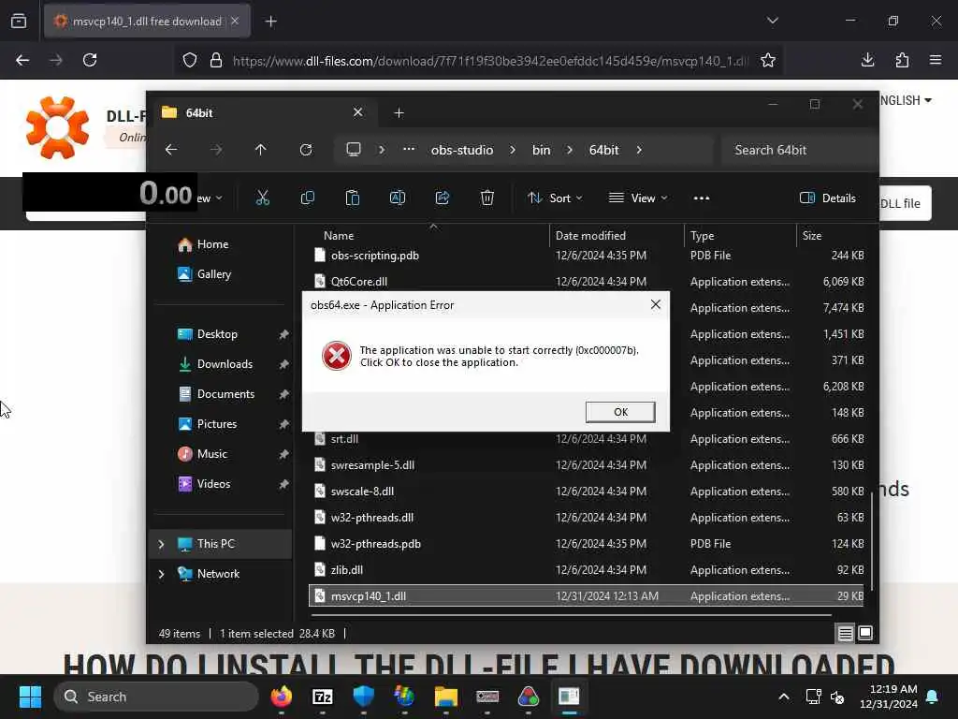Click the Copy icon in Explorer toolbar
Viewport: 958px width, 719px height.
(x=307, y=198)
